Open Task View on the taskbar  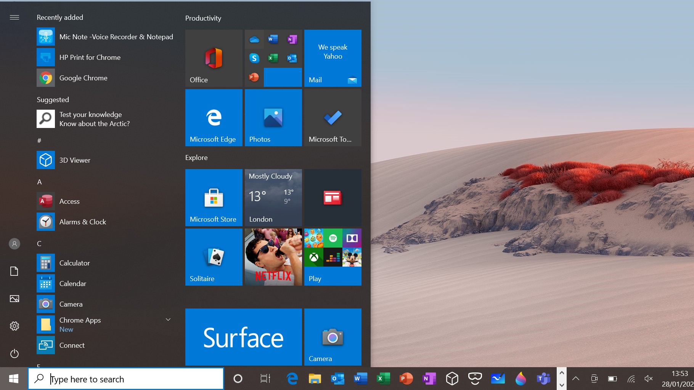click(x=265, y=379)
